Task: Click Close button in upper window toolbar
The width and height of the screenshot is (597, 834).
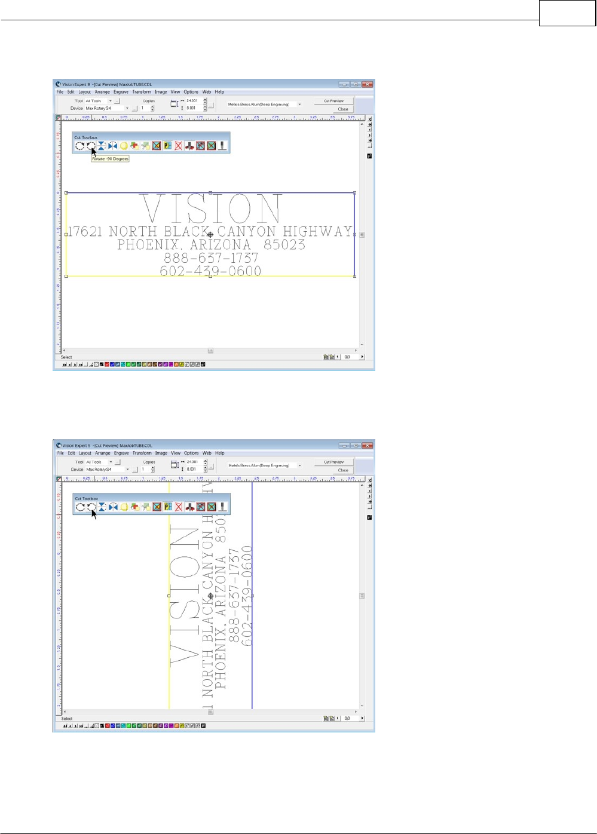Action: pyautogui.click(x=343, y=109)
